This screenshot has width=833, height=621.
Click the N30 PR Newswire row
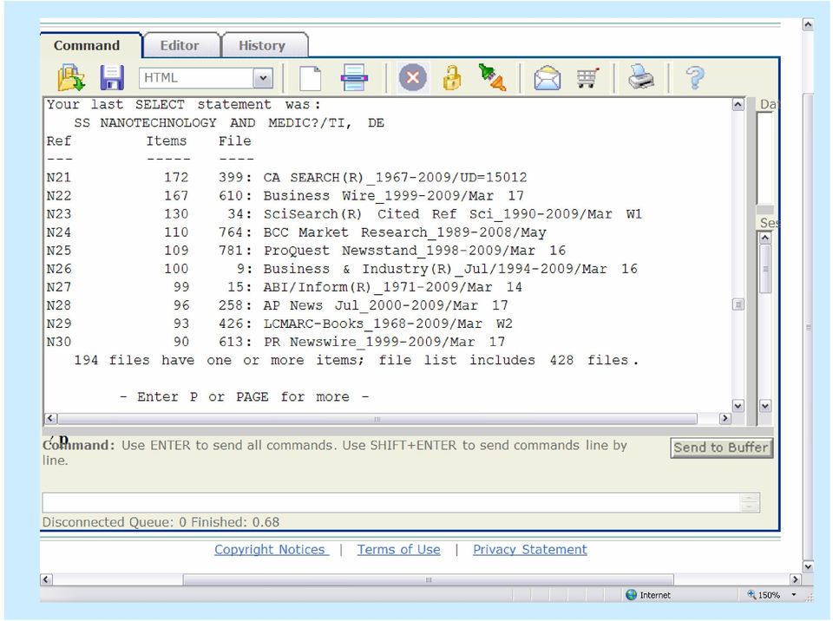coord(276,342)
